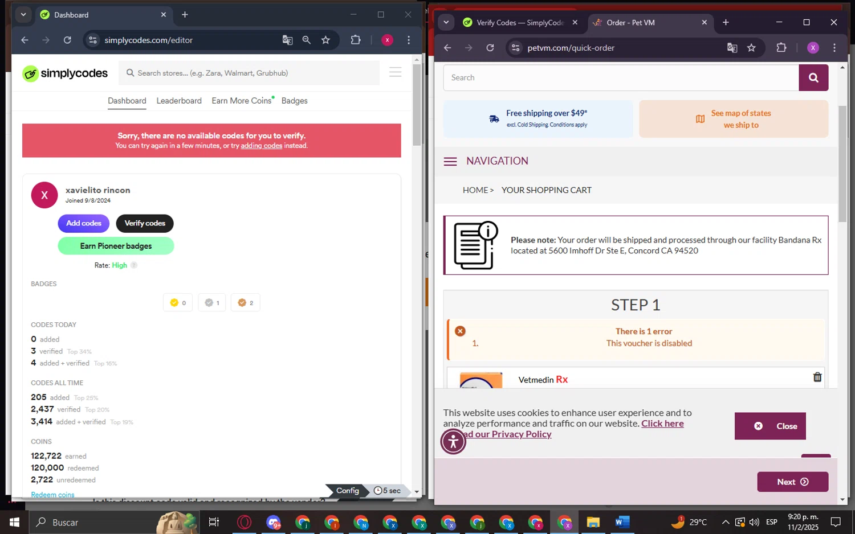Image resolution: width=855 pixels, height=534 pixels.
Task: Select the bronze badge counter
Action: click(x=246, y=303)
